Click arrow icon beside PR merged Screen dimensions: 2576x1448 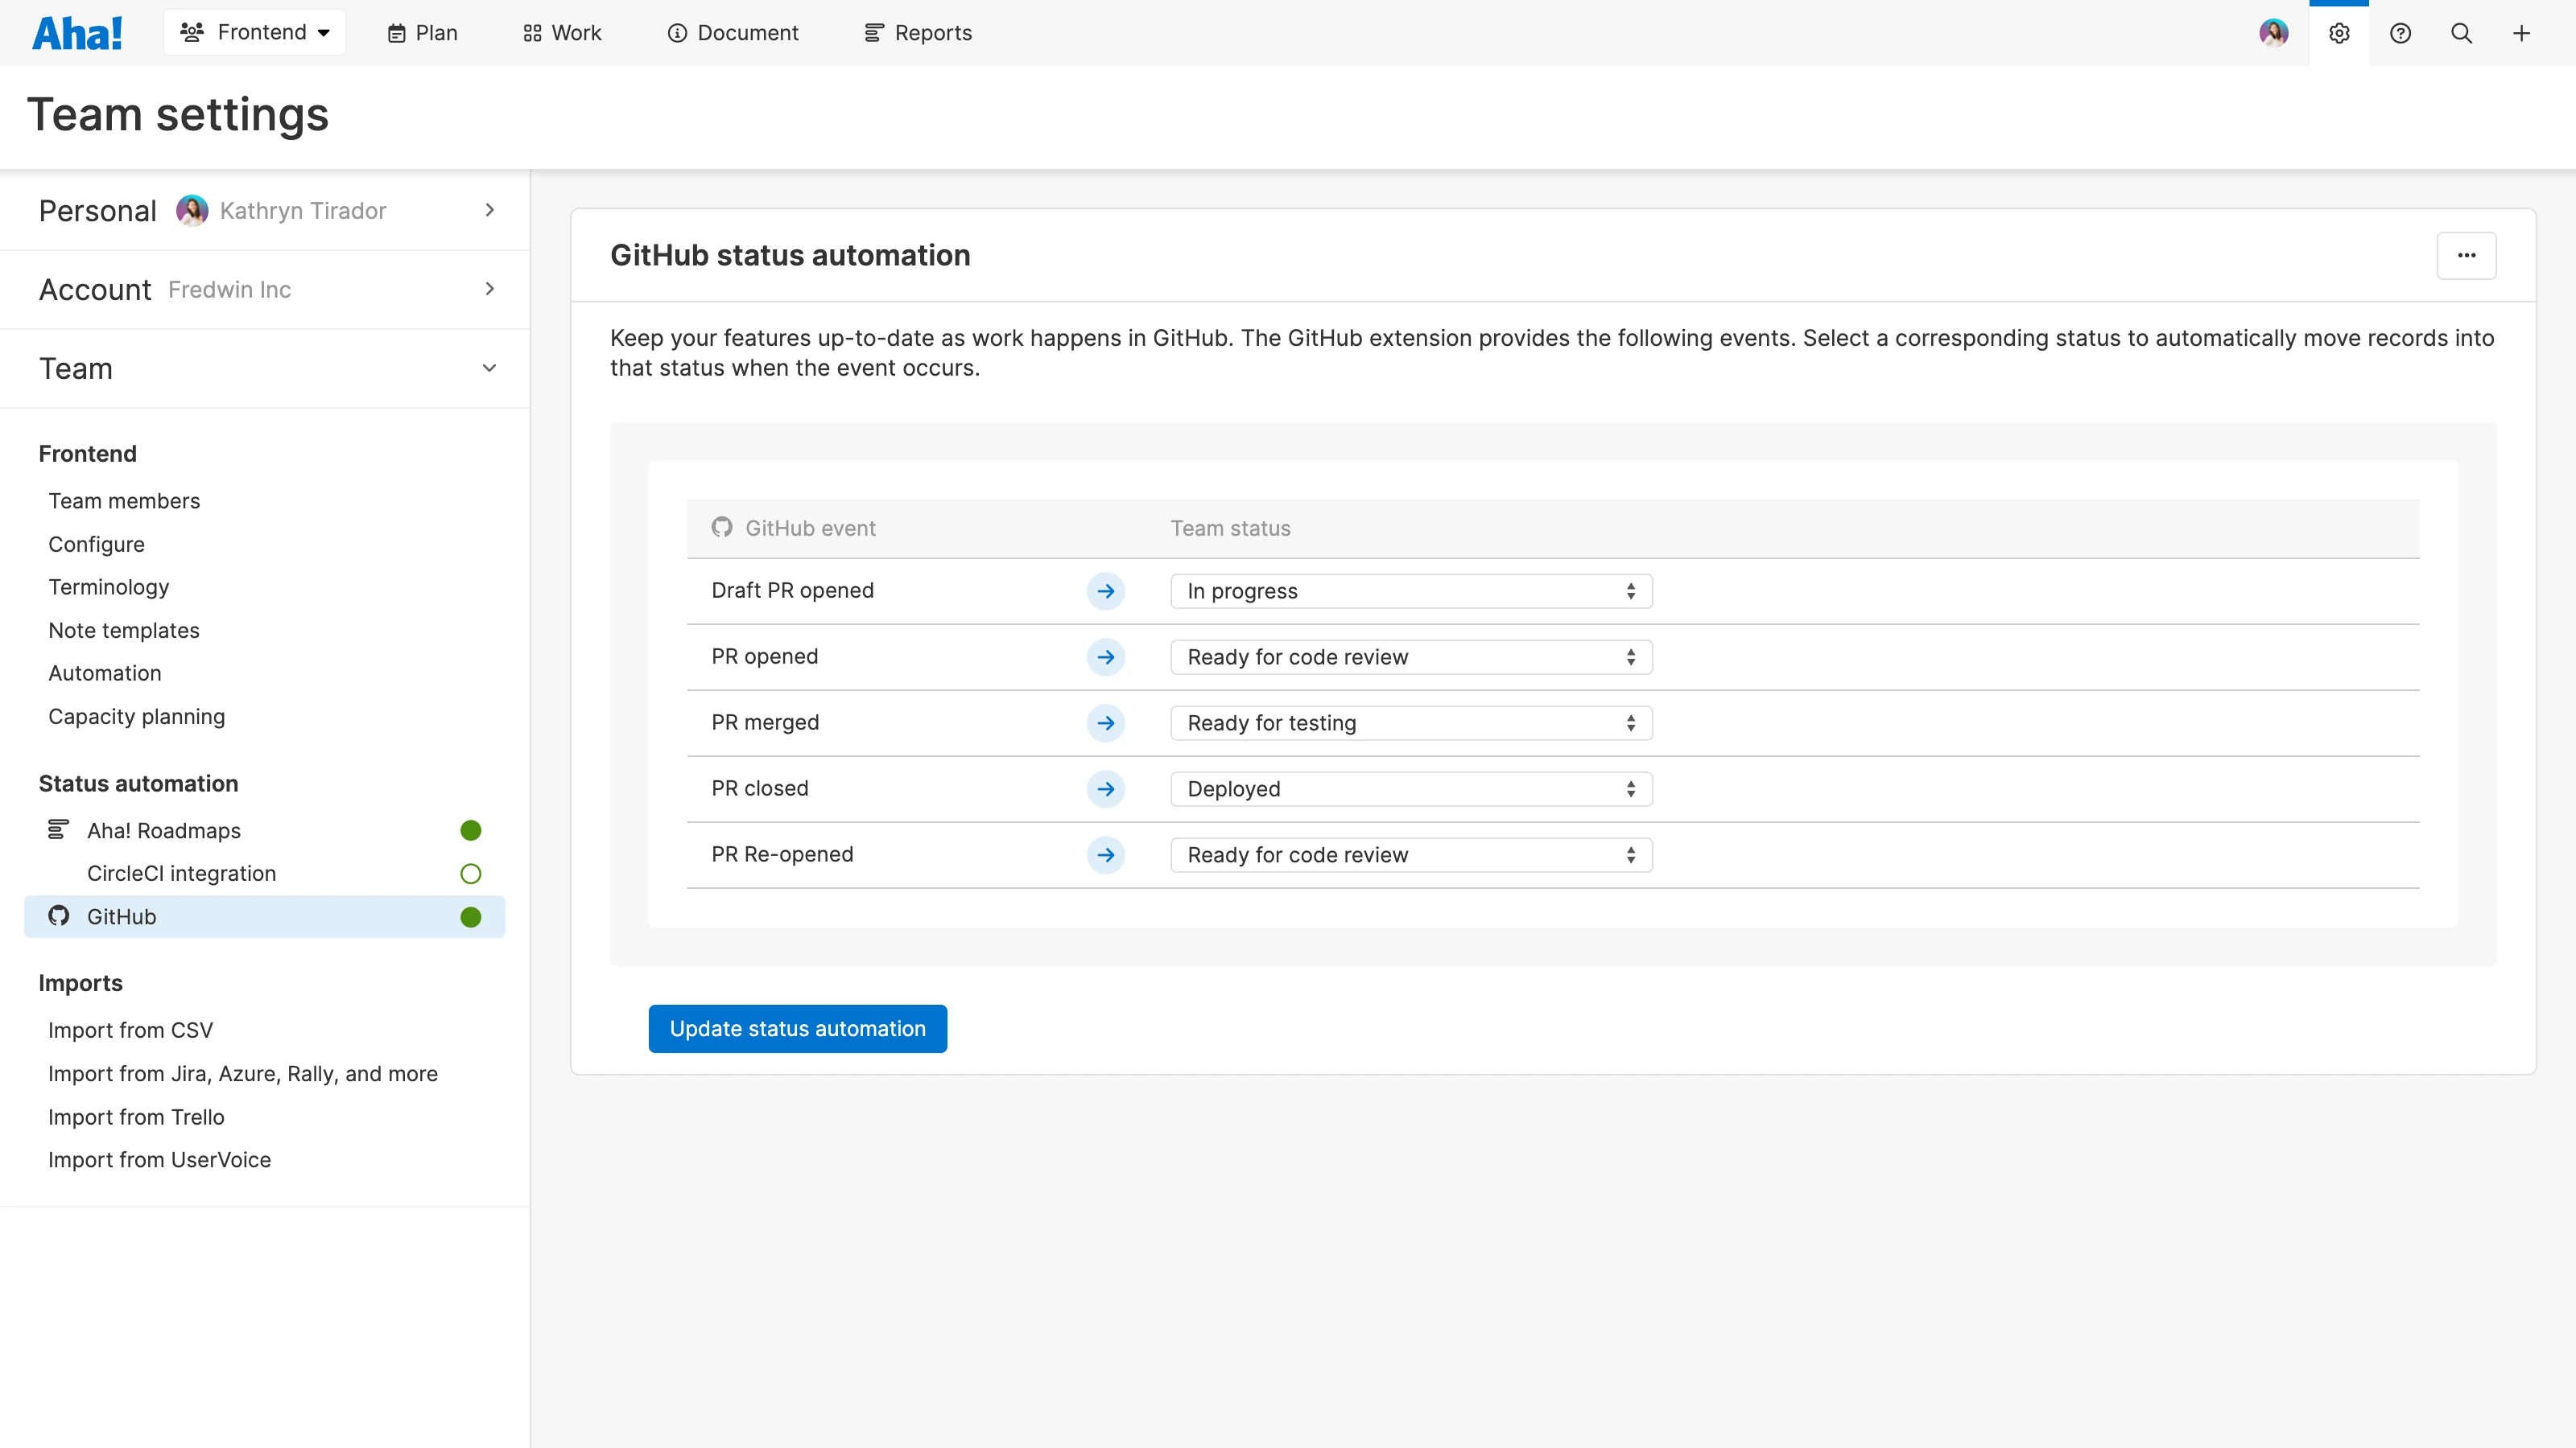click(x=1105, y=722)
